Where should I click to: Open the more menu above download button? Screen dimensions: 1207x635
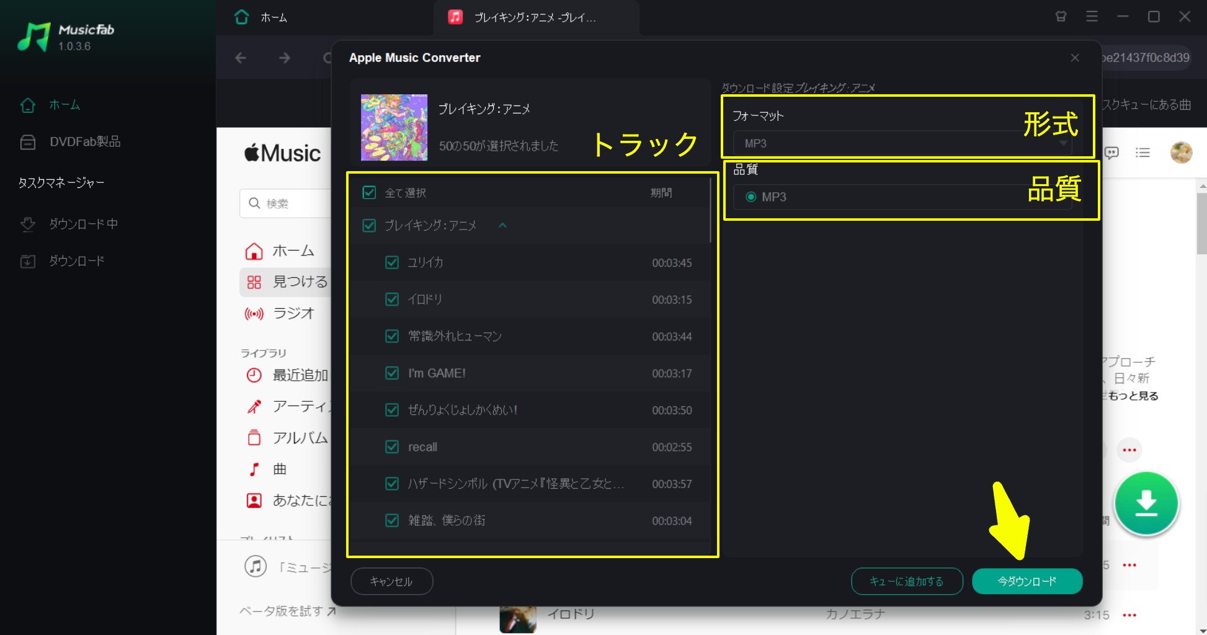1129,450
